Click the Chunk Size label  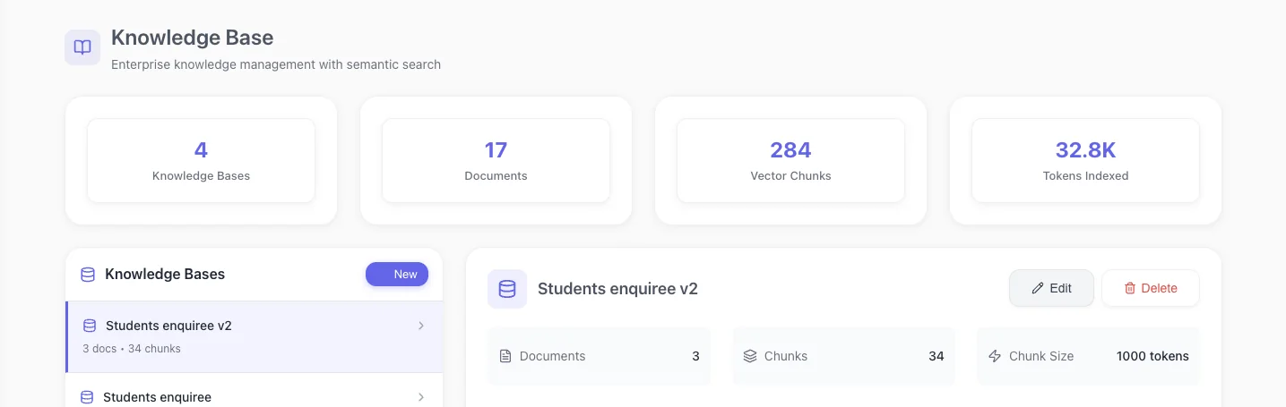click(x=1041, y=356)
